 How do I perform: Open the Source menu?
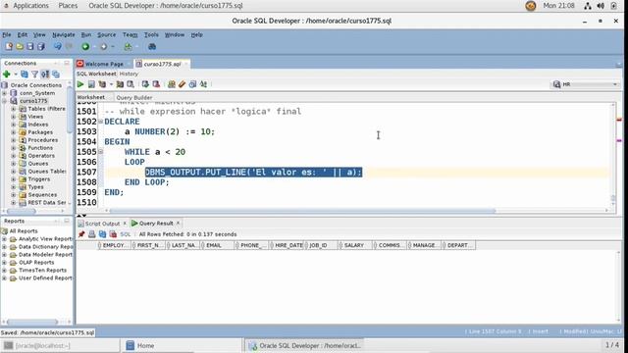point(107,35)
